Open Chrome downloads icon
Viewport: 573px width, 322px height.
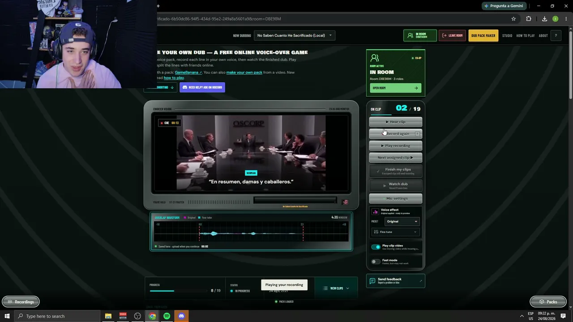(x=544, y=19)
